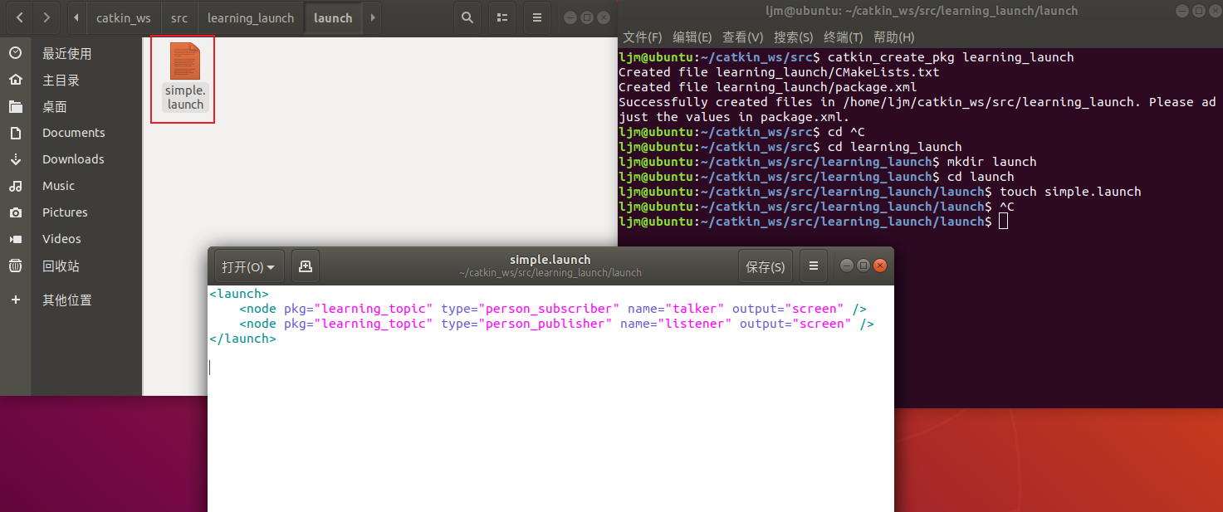Open 桌面 in the Files sidebar

[55, 106]
